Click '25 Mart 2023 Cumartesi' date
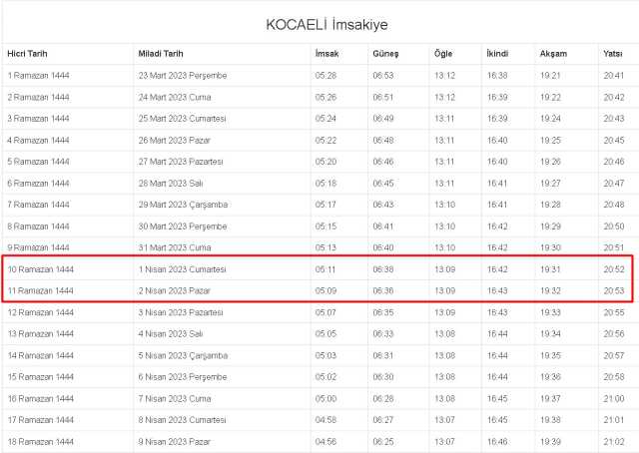 (x=182, y=119)
